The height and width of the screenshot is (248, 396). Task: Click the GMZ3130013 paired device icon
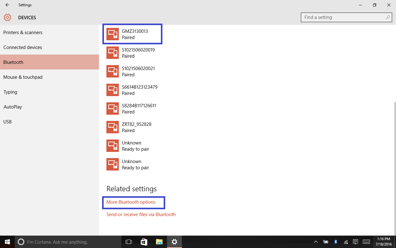(x=113, y=34)
